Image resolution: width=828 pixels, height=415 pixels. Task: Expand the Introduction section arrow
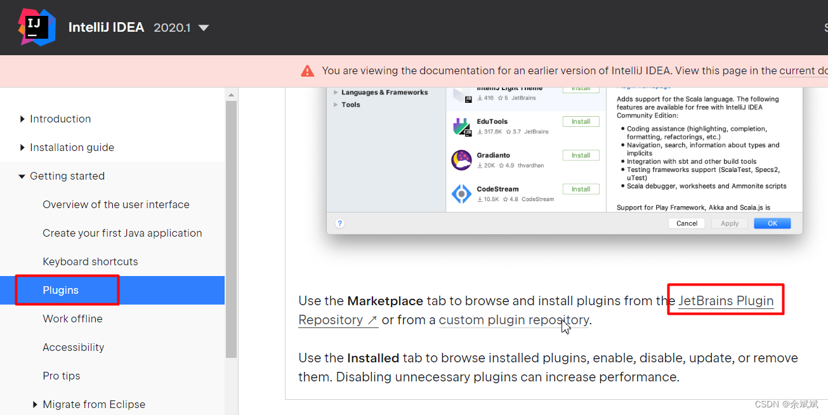22,119
